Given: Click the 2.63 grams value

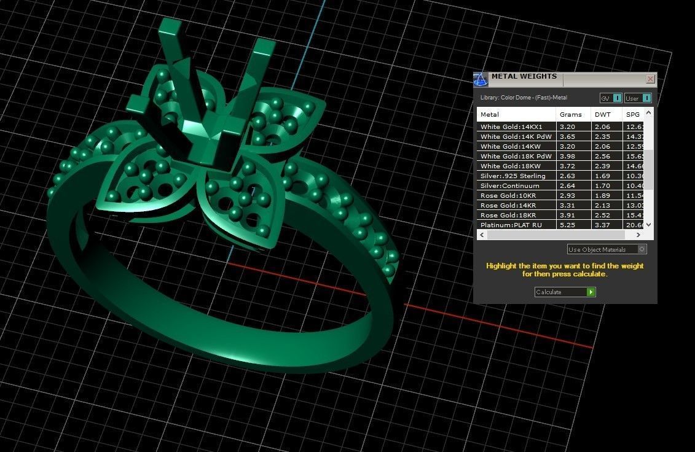Looking at the screenshot, I should [567, 176].
